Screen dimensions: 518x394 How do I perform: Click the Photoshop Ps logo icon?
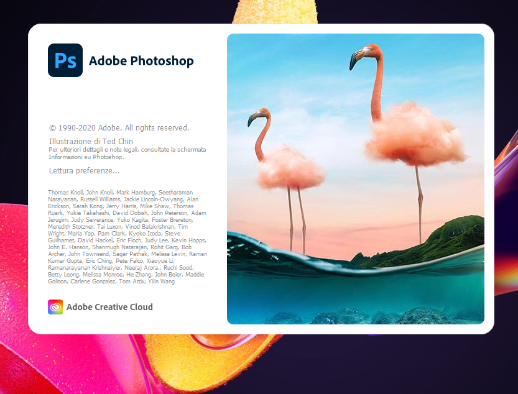(x=65, y=60)
